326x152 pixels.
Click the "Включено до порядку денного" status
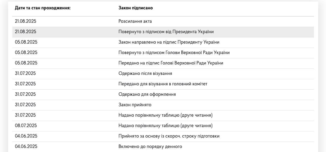(150, 147)
